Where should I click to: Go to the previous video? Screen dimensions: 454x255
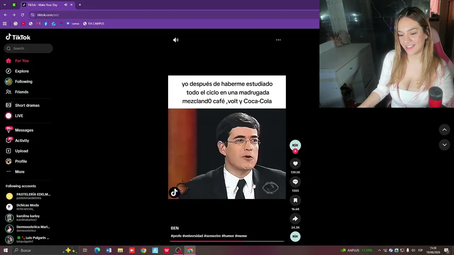[x=444, y=130]
